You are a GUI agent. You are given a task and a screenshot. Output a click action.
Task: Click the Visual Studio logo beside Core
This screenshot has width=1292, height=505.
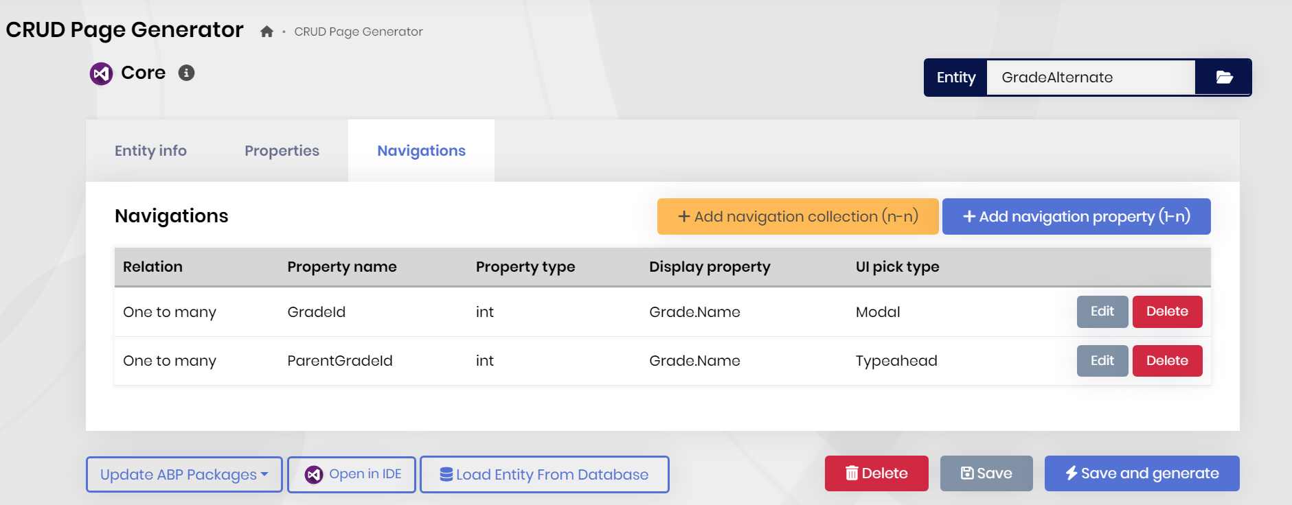[102, 73]
